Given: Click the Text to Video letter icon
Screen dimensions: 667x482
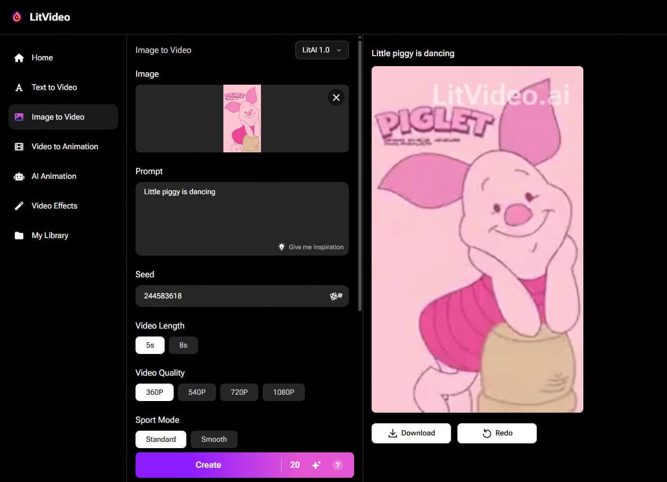Looking at the screenshot, I should pos(19,87).
